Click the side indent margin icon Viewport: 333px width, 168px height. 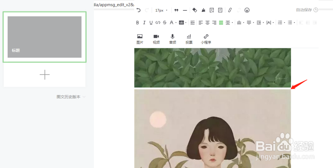[x=228, y=23]
